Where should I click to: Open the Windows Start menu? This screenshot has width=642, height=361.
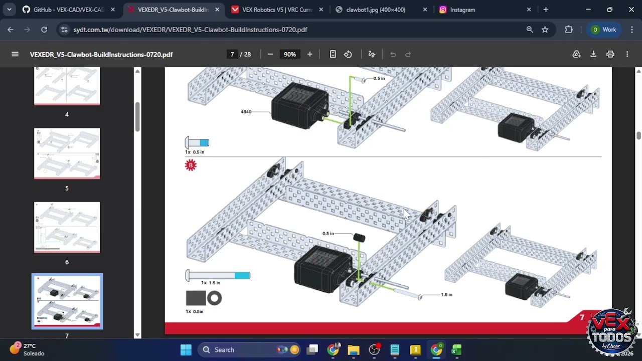click(x=186, y=350)
